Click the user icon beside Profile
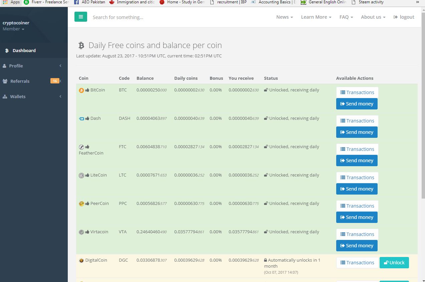This screenshot has height=282, width=425. tap(4, 66)
